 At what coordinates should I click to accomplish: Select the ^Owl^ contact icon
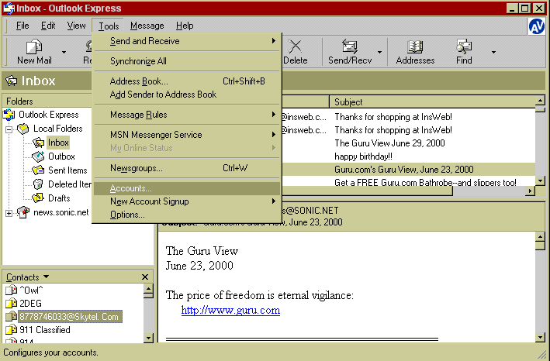11,290
